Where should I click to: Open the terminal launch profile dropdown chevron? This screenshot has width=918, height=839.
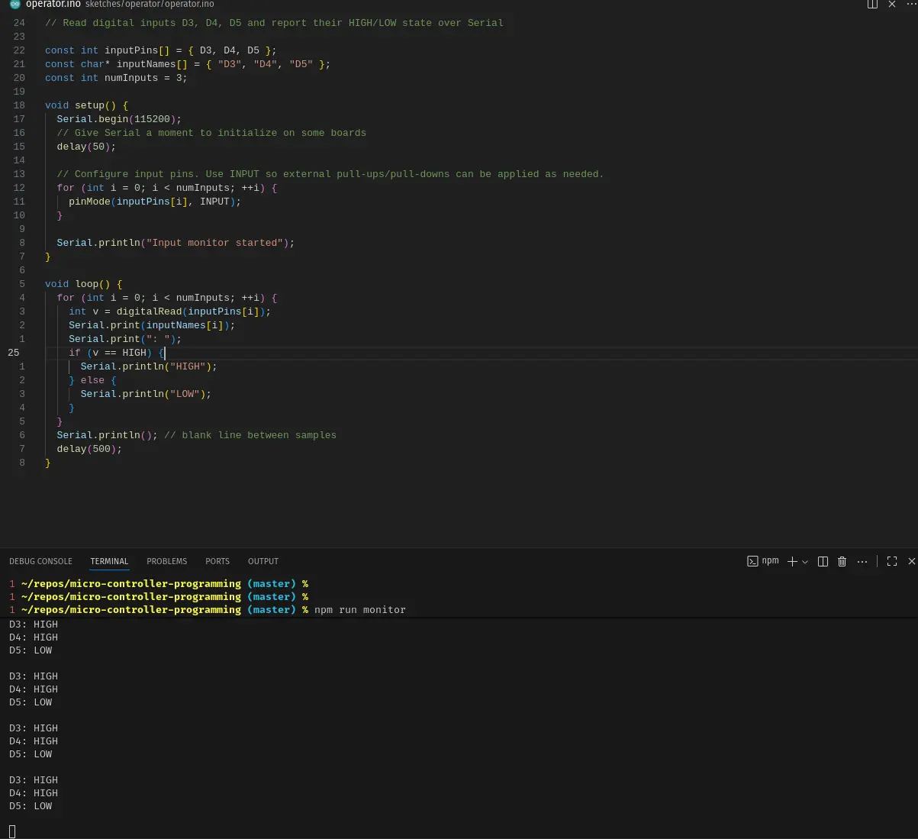point(805,562)
